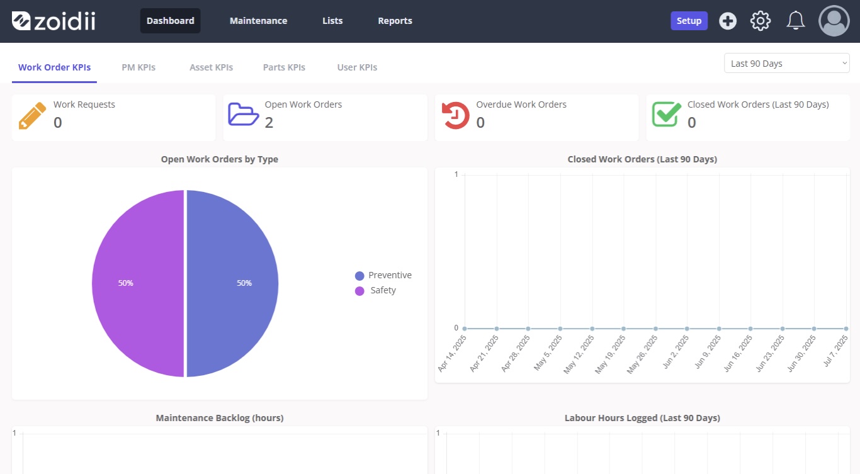Switch to the PM KPIs tab
The height and width of the screenshot is (474, 860).
[138, 67]
